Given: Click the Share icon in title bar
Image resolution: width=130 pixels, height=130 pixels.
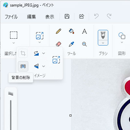Looking at the screenshot, I should (82, 16).
